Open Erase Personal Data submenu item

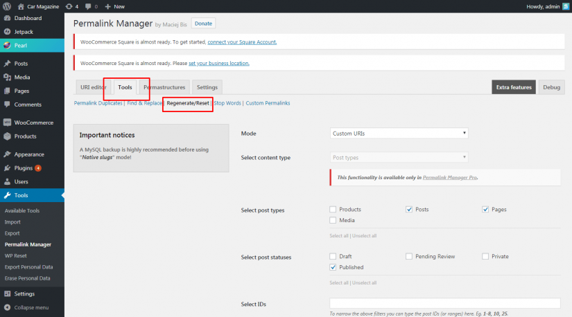(27, 278)
